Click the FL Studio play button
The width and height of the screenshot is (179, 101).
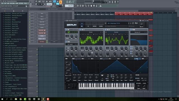click(39, 4)
